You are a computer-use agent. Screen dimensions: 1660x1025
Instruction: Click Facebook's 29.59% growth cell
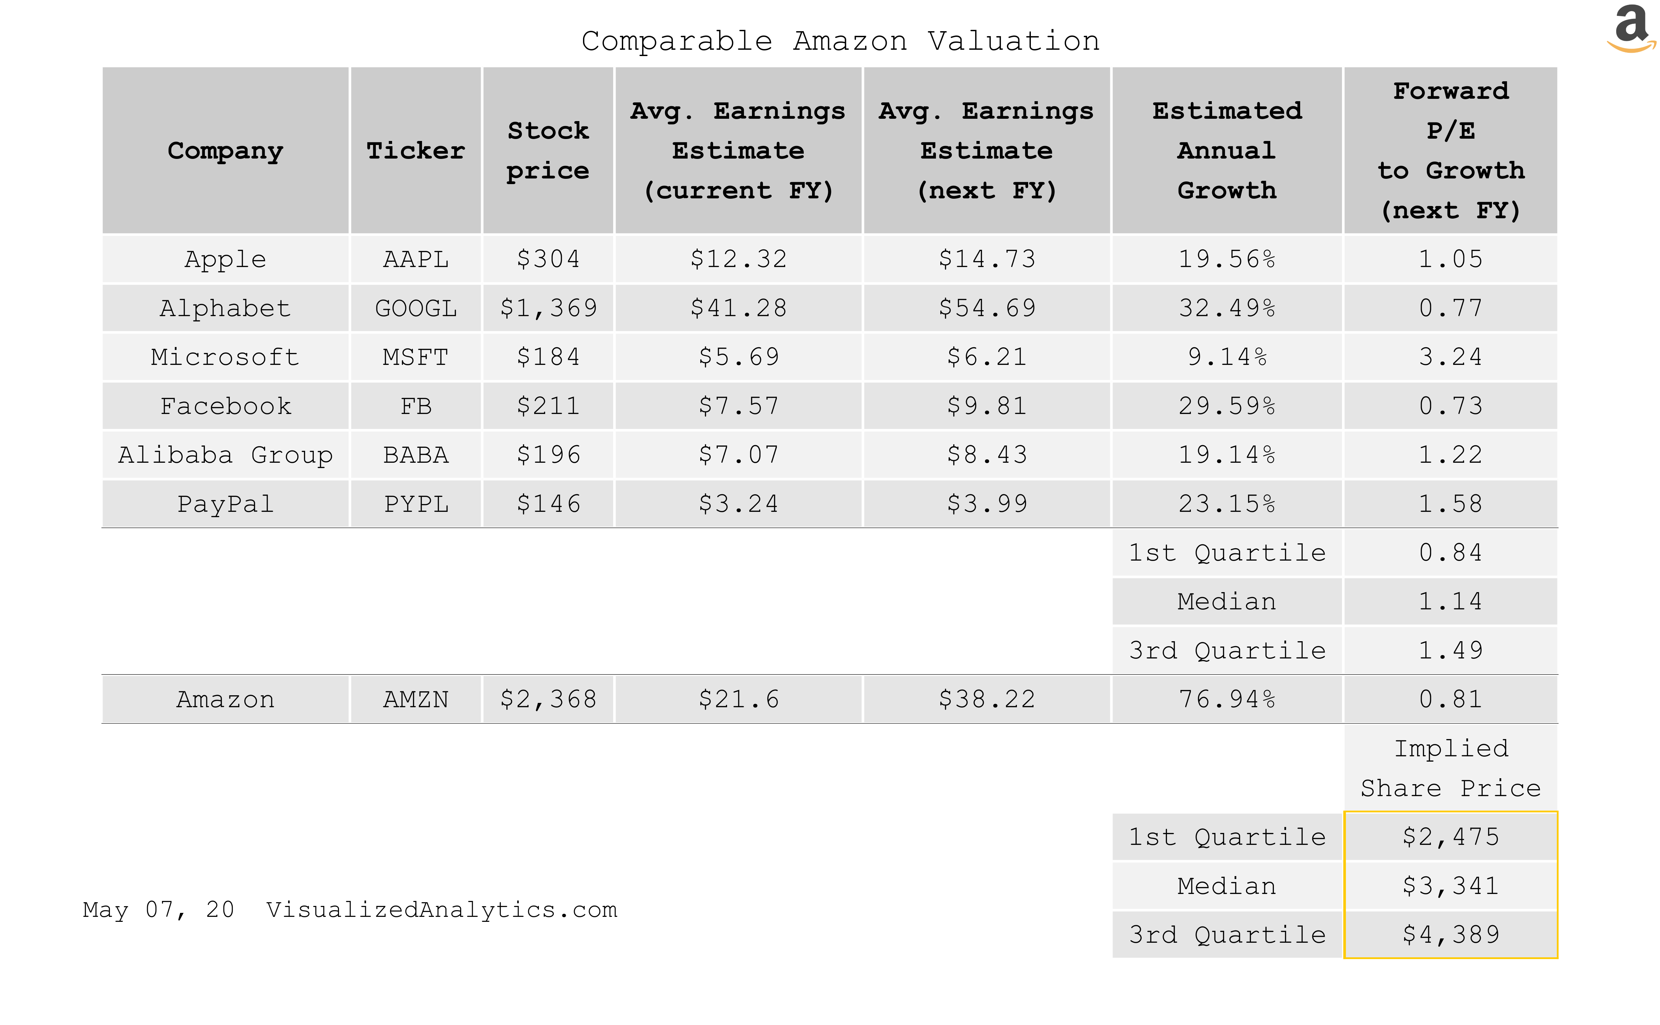click(1226, 406)
